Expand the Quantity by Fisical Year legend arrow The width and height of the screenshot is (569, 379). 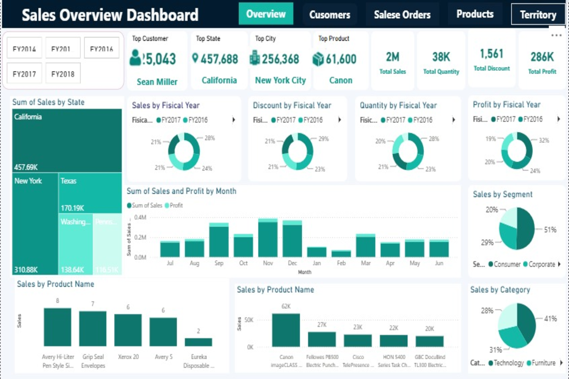[454, 120]
